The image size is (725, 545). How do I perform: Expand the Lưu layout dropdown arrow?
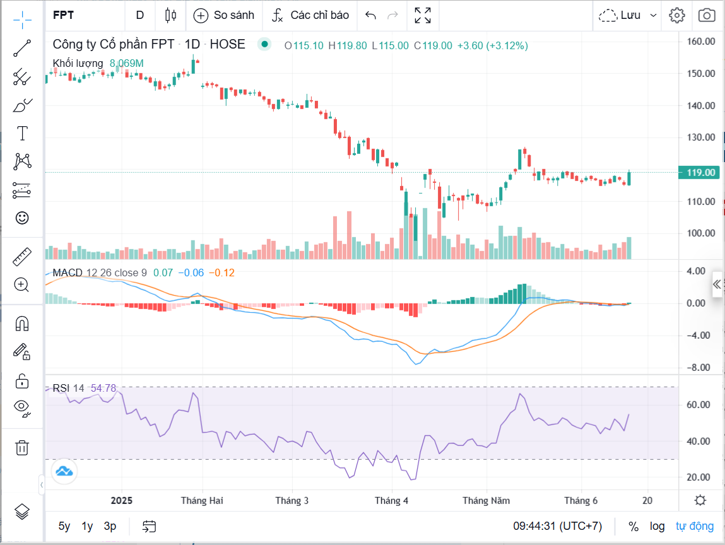[x=653, y=15]
